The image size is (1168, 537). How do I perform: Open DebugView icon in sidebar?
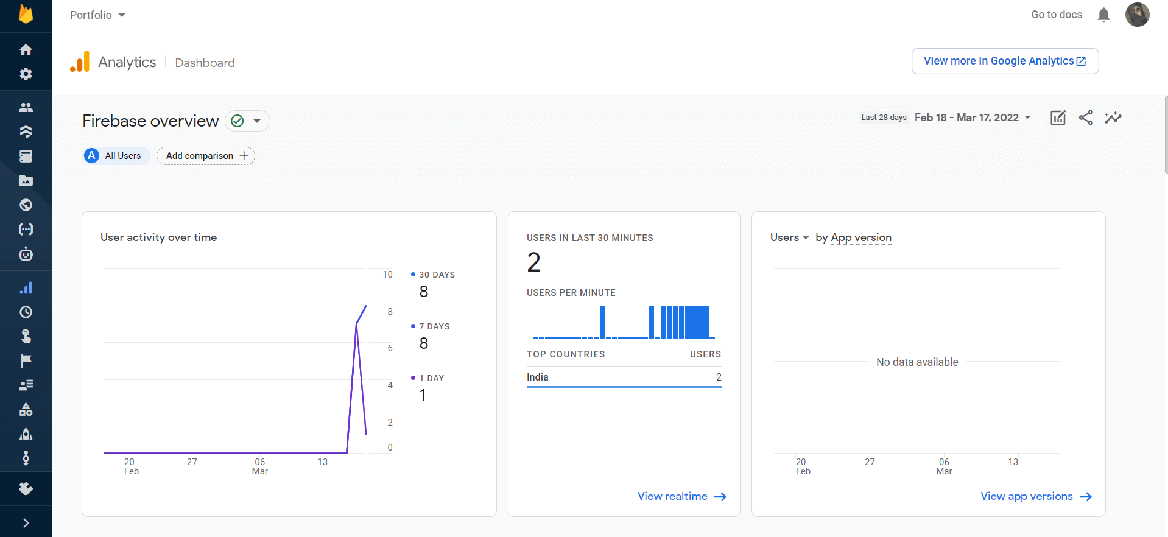point(26,458)
